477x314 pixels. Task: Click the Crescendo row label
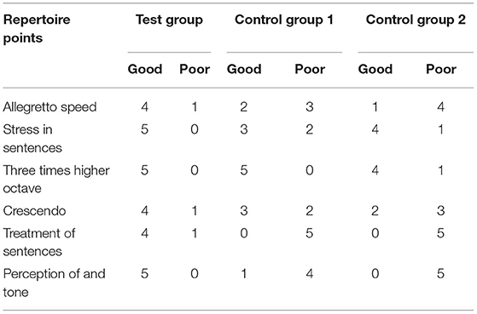(34, 211)
